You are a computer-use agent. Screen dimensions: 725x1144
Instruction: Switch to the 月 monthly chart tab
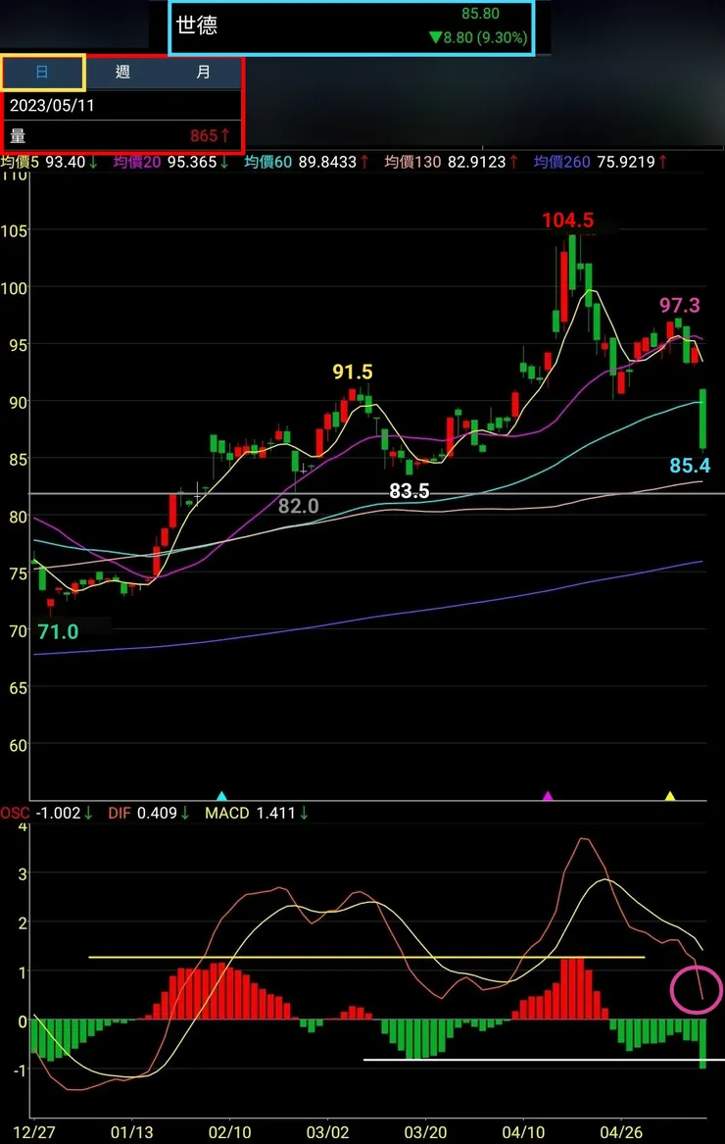(203, 73)
